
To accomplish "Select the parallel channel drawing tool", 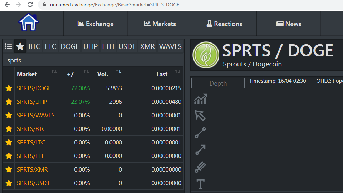I will [200, 167].
